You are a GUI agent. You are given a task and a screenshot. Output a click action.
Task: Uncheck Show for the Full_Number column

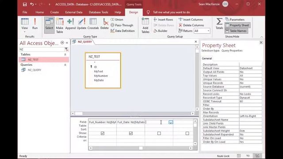pos(103,133)
